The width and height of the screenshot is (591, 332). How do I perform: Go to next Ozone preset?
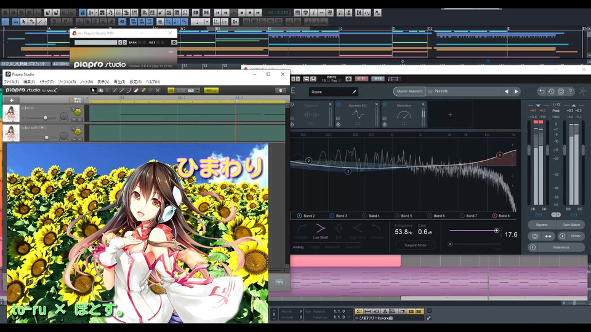[517, 92]
